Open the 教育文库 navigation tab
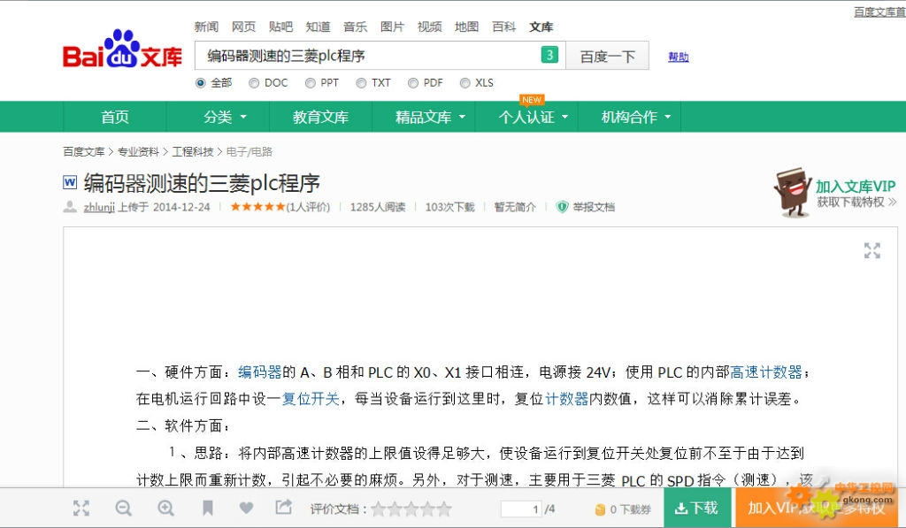 click(x=320, y=117)
